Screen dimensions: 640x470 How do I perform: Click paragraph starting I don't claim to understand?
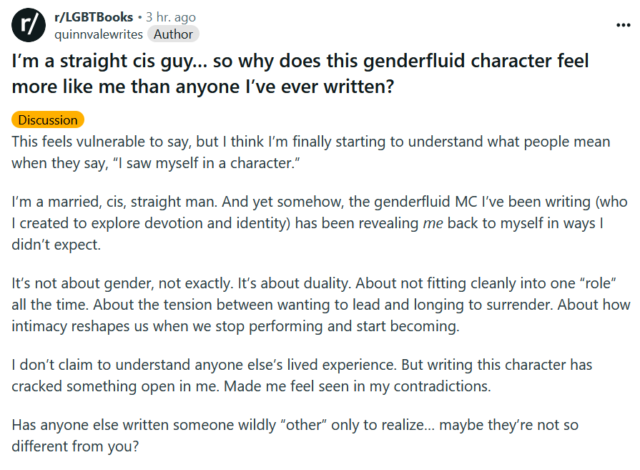pyautogui.click(x=302, y=376)
